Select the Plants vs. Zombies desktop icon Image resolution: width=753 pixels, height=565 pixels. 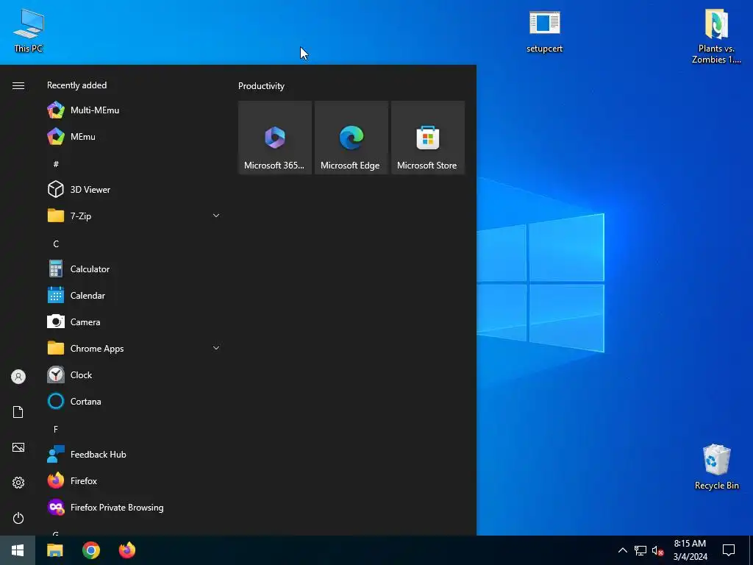click(x=716, y=37)
